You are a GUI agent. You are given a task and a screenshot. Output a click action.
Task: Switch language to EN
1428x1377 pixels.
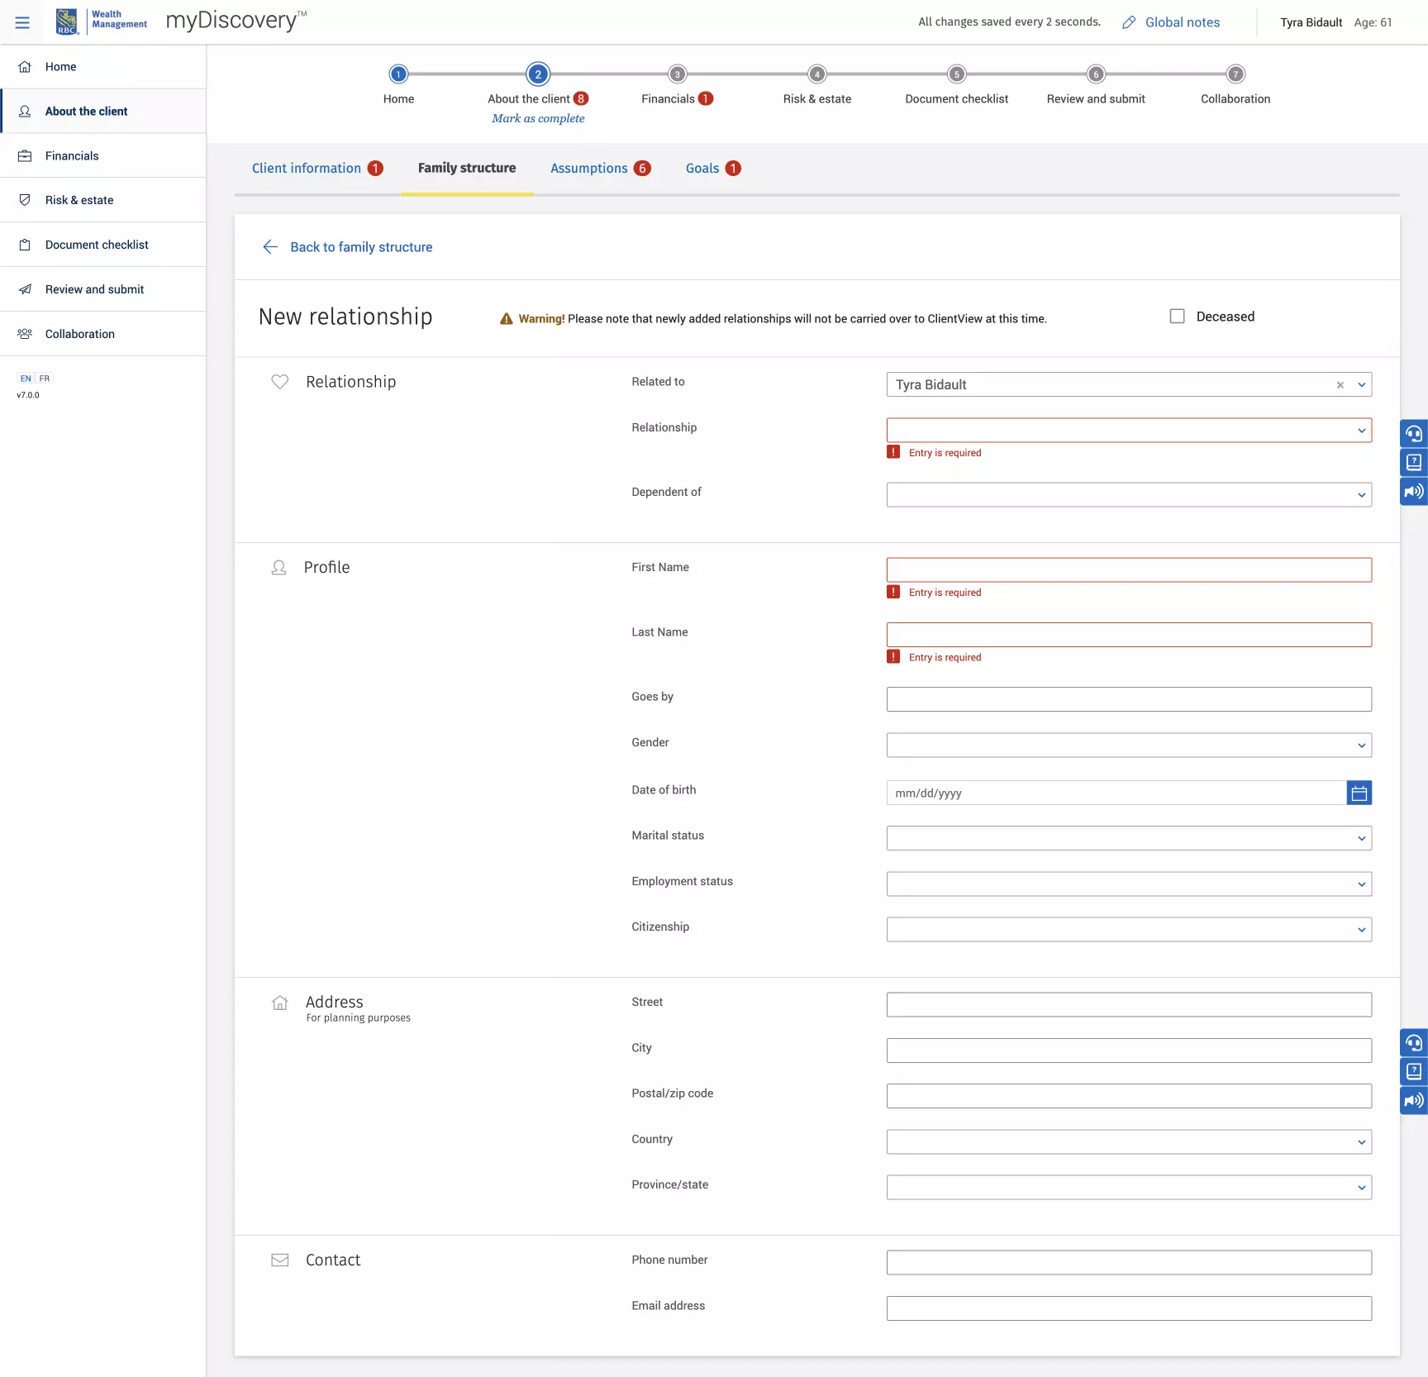[26, 379]
